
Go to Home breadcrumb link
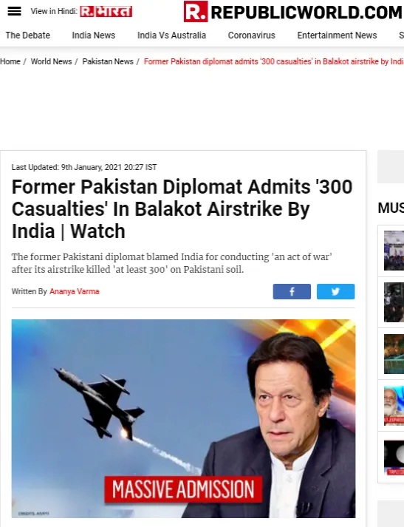10,61
